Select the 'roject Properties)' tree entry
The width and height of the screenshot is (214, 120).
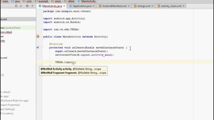click(10, 105)
